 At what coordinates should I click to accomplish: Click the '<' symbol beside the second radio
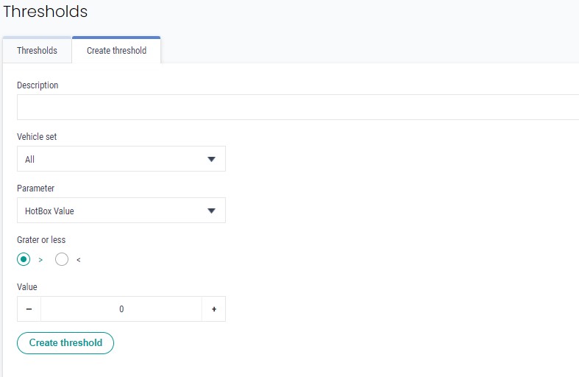79,260
